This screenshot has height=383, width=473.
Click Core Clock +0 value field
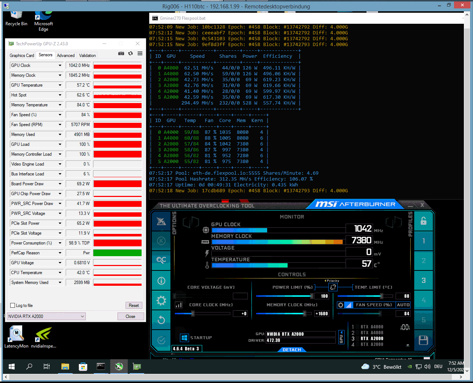241,314
